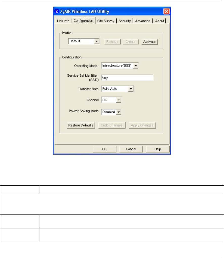Open the Advanced tab

[x=143, y=21]
